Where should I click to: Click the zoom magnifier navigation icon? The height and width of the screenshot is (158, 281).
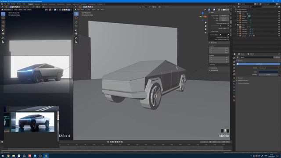coord(205,22)
